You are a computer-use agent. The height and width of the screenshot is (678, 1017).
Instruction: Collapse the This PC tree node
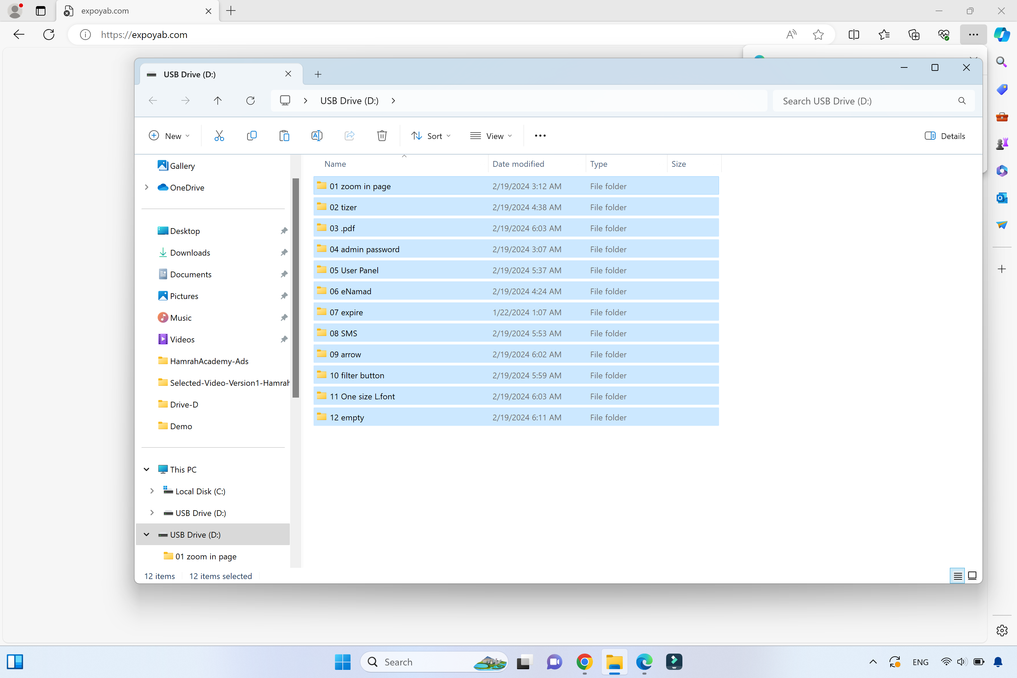(146, 470)
